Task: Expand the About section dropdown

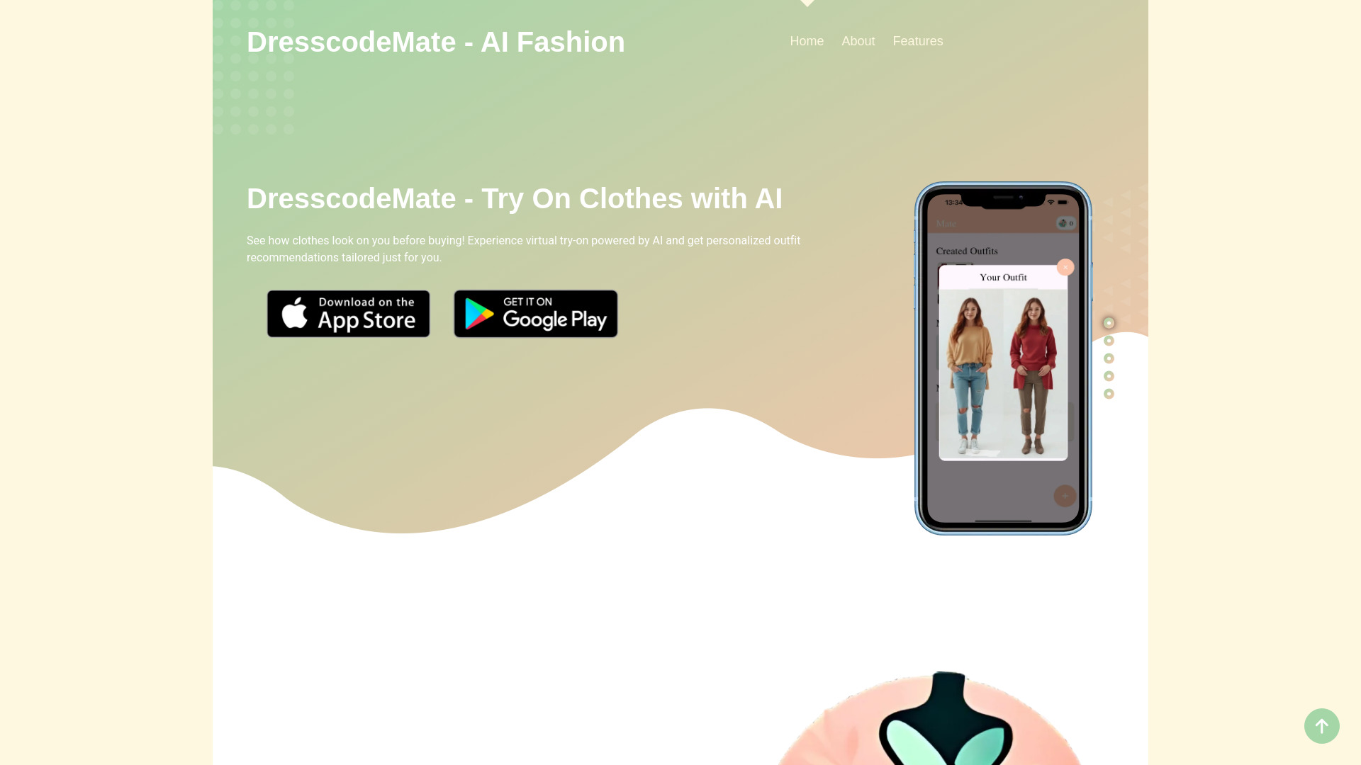Action: (858, 41)
